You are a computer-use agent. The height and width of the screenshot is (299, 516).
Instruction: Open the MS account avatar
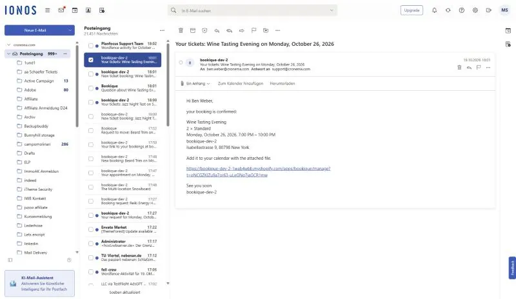(504, 10)
